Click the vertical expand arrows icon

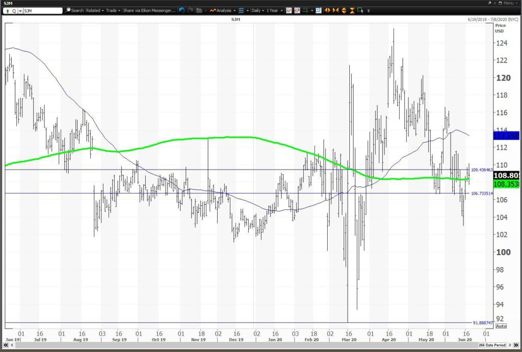(344, 11)
